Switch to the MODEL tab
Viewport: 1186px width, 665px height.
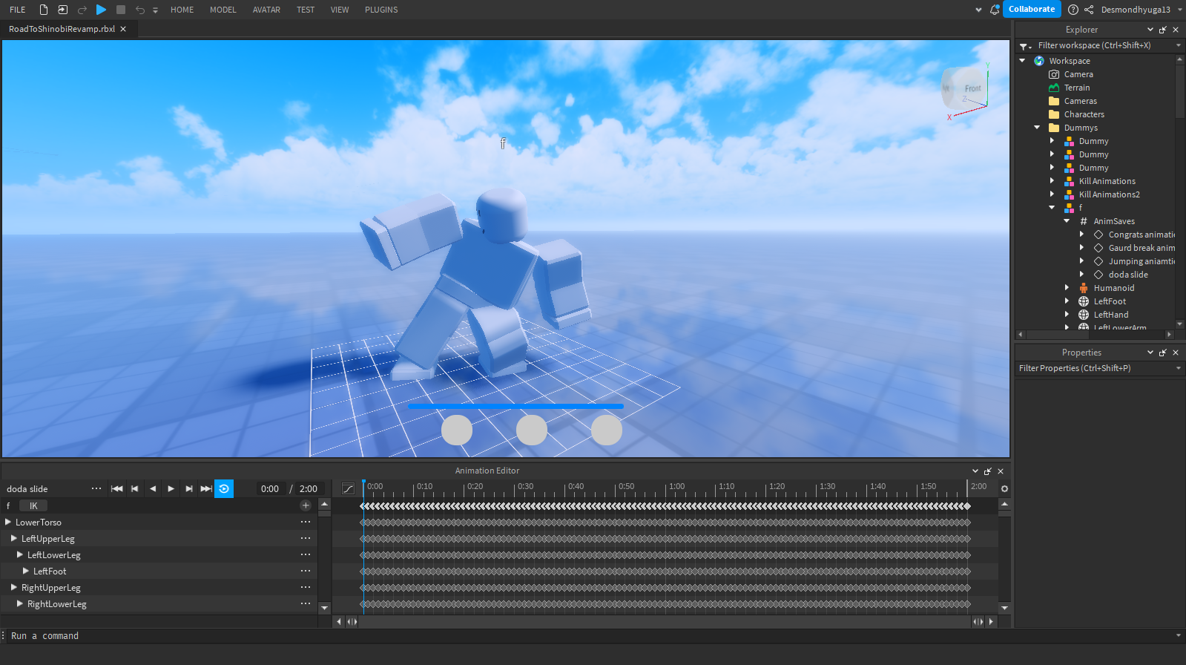[223, 10]
